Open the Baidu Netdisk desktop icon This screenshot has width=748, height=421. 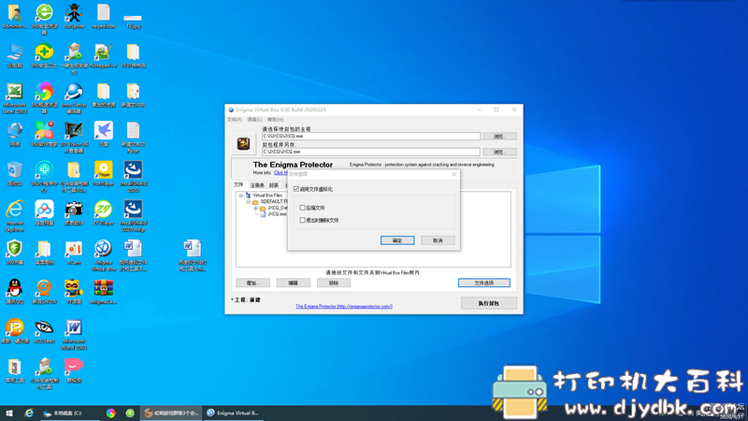click(x=44, y=213)
